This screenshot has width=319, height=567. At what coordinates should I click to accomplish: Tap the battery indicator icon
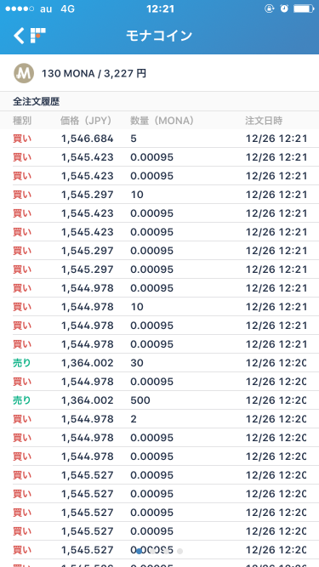point(304,9)
